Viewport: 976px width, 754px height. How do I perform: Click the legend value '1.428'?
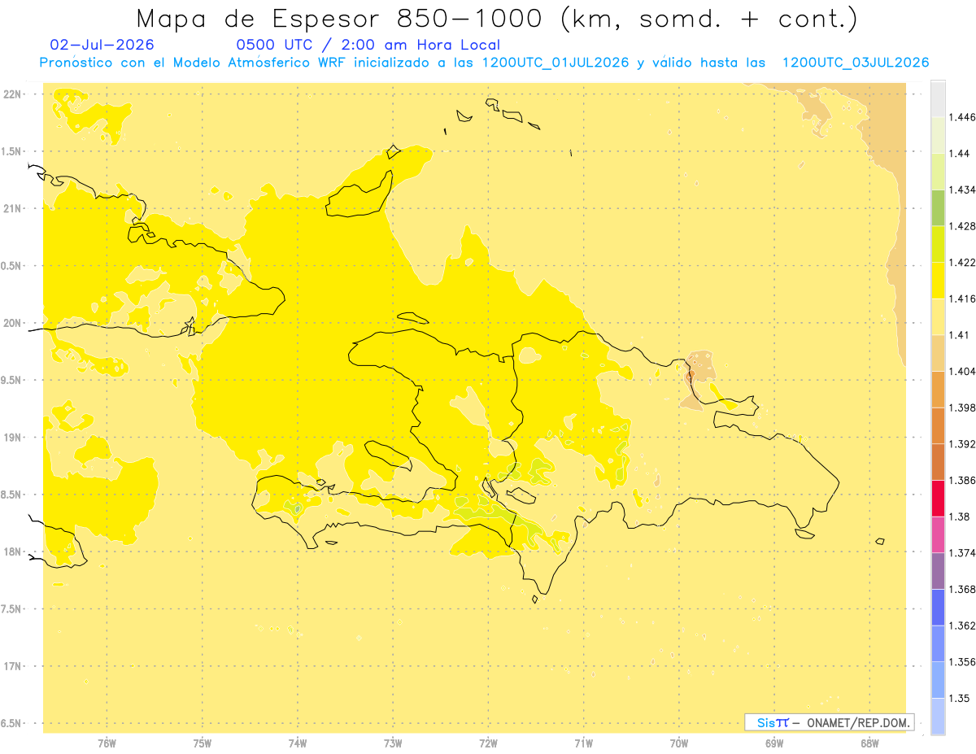[962, 226]
